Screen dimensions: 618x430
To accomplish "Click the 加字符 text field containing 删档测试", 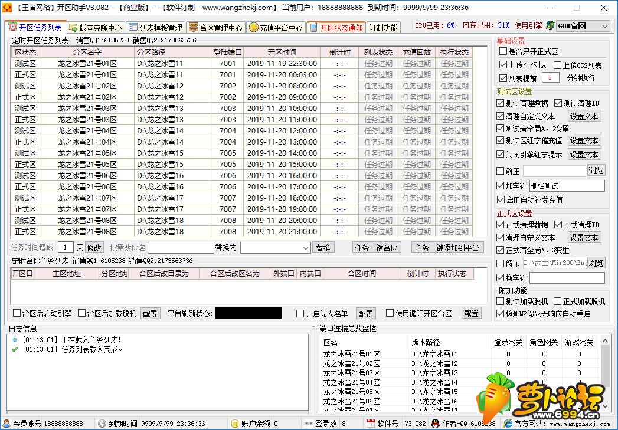I will (567, 186).
